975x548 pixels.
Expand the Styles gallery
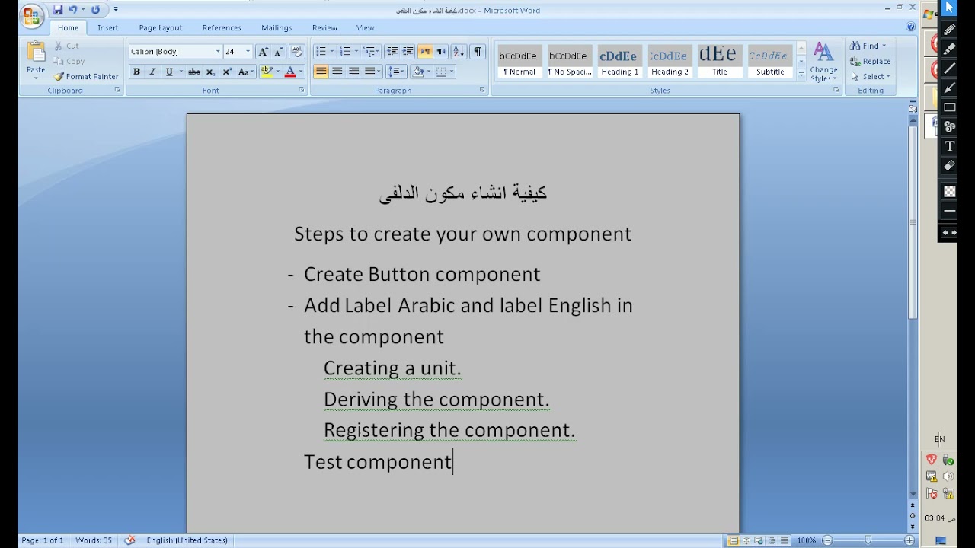point(801,75)
